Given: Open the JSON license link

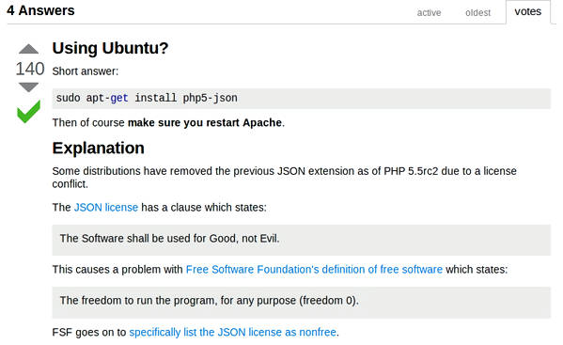Looking at the screenshot, I should tap(106, 208).
